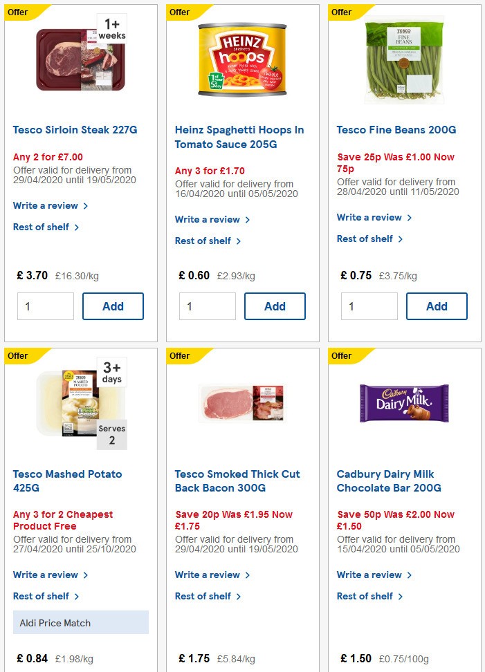Expand rest of shelf for Heinz hoops

(x=203, y=241)
